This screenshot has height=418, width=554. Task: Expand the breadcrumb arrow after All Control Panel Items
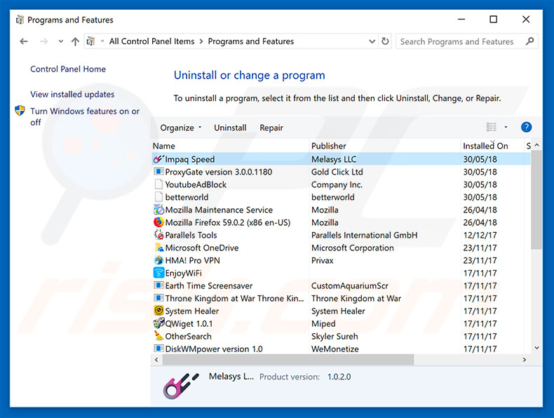coord(201,41)
